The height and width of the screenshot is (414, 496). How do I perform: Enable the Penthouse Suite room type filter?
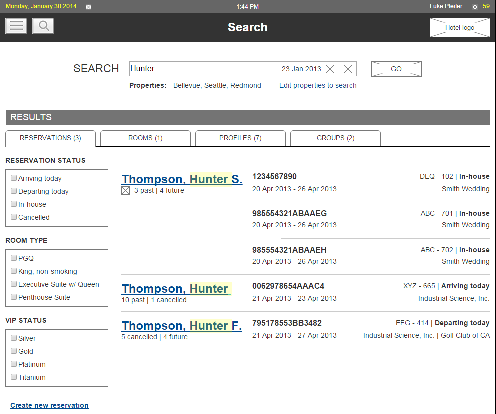[x=13, y=296]
